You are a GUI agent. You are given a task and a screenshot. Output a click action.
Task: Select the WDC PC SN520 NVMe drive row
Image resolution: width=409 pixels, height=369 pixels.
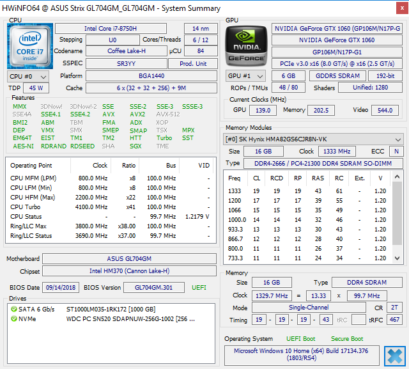point(111,318)
